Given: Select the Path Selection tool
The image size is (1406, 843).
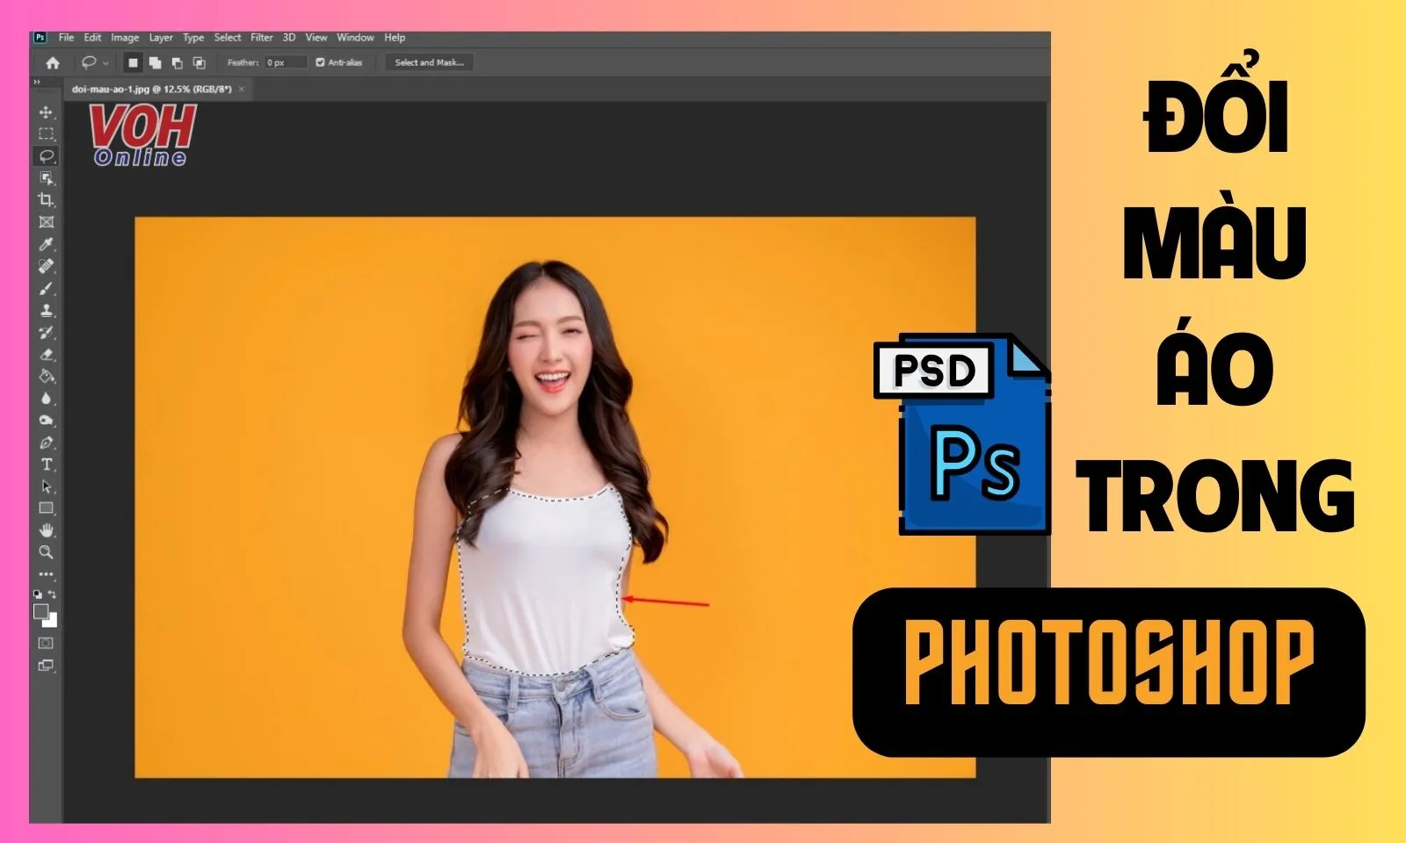Looking at the screenshot, I should pos(46,486).
